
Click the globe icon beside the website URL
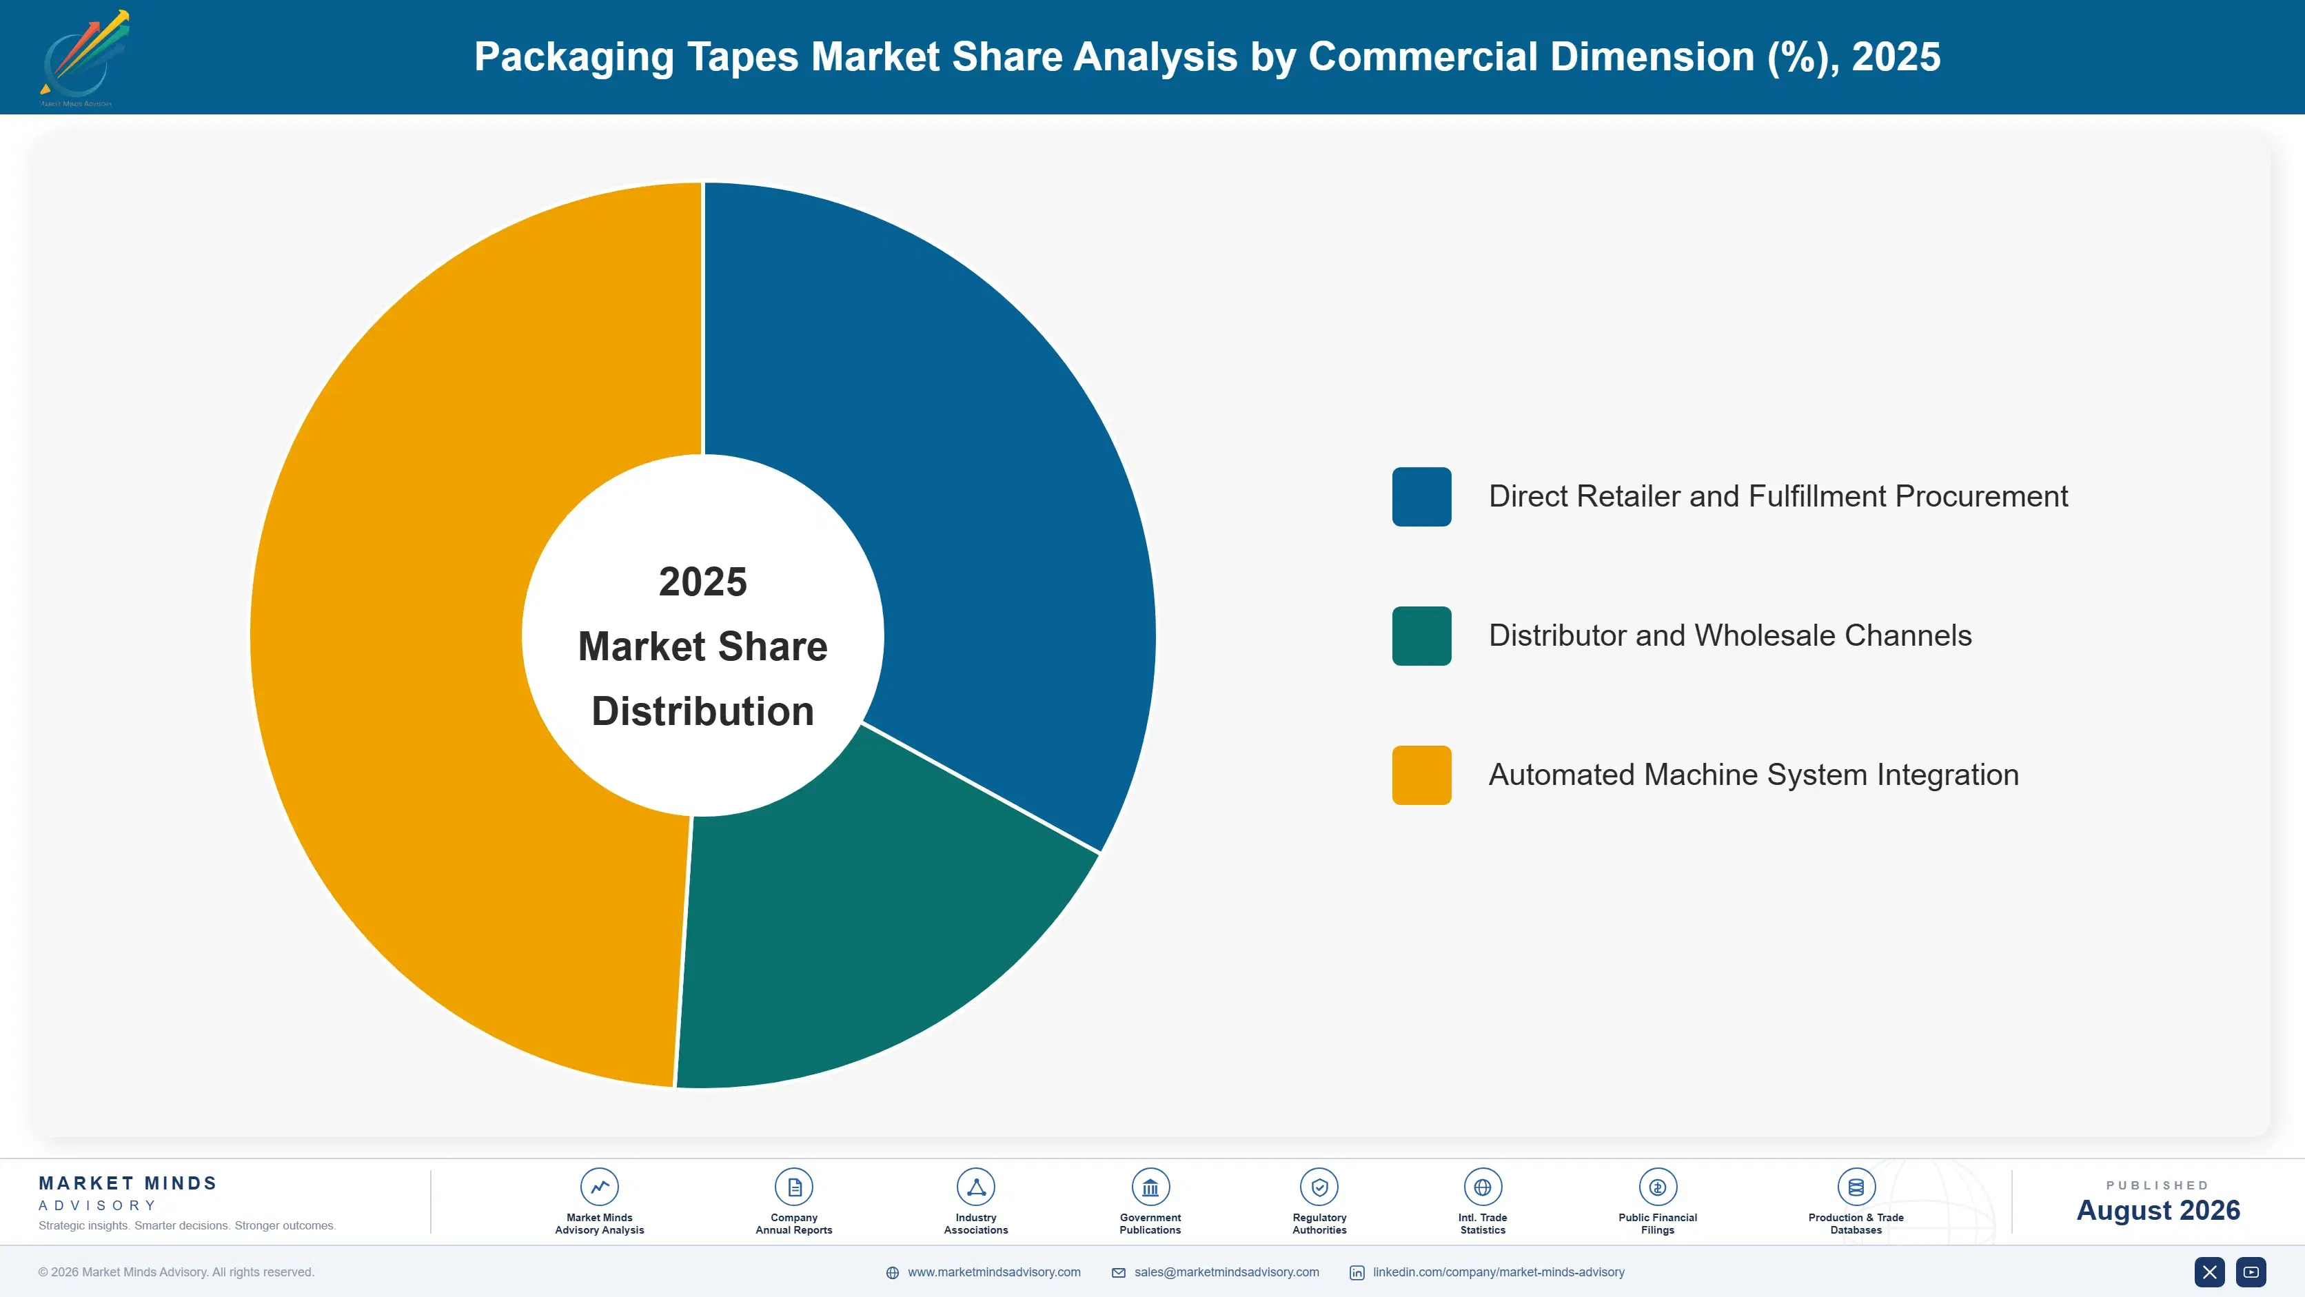[x=892, y=1273]
